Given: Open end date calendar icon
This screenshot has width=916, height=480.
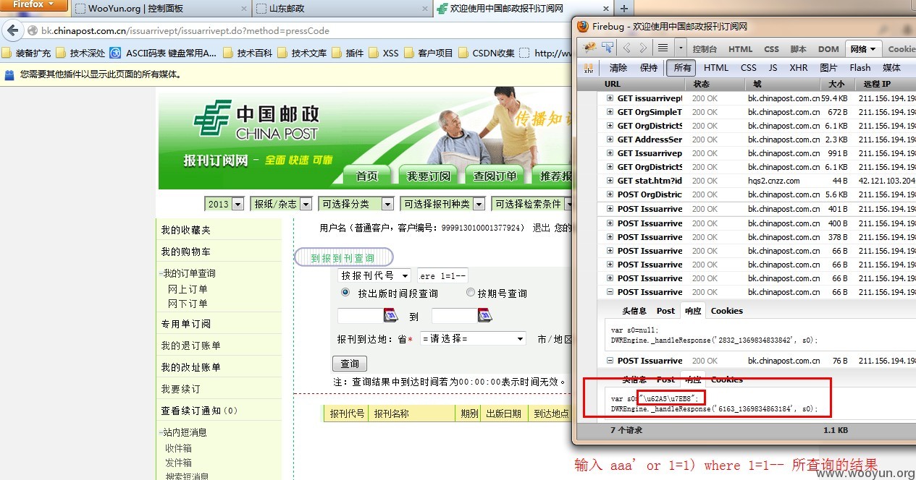Looking at the screenshot, I should (x=484, y=315).
